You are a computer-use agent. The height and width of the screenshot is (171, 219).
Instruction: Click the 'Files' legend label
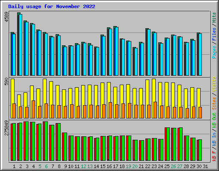(x=214, y=34)
